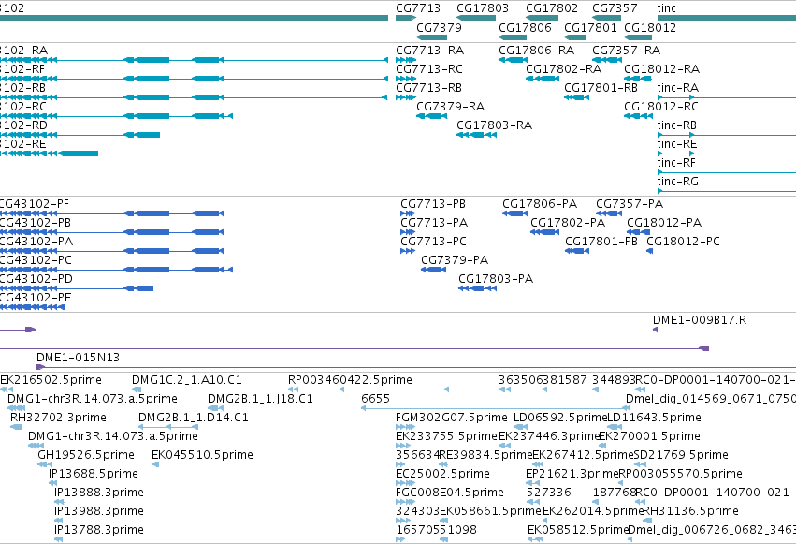Select transcript CG17801-RB
Image resolution: width=796 pixels, height=544 pixels.
coord(601,88)
